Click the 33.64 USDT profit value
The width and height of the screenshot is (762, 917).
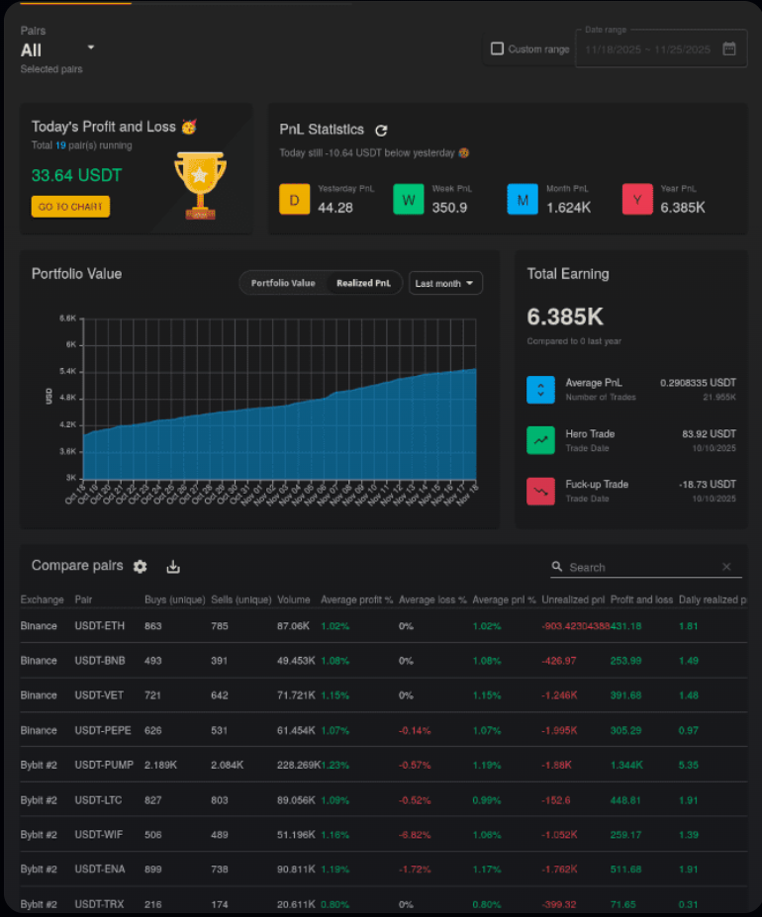tap(76, 175)
